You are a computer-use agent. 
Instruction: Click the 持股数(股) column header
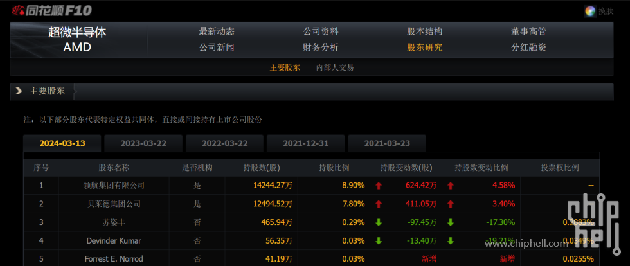tap(262, 168)
